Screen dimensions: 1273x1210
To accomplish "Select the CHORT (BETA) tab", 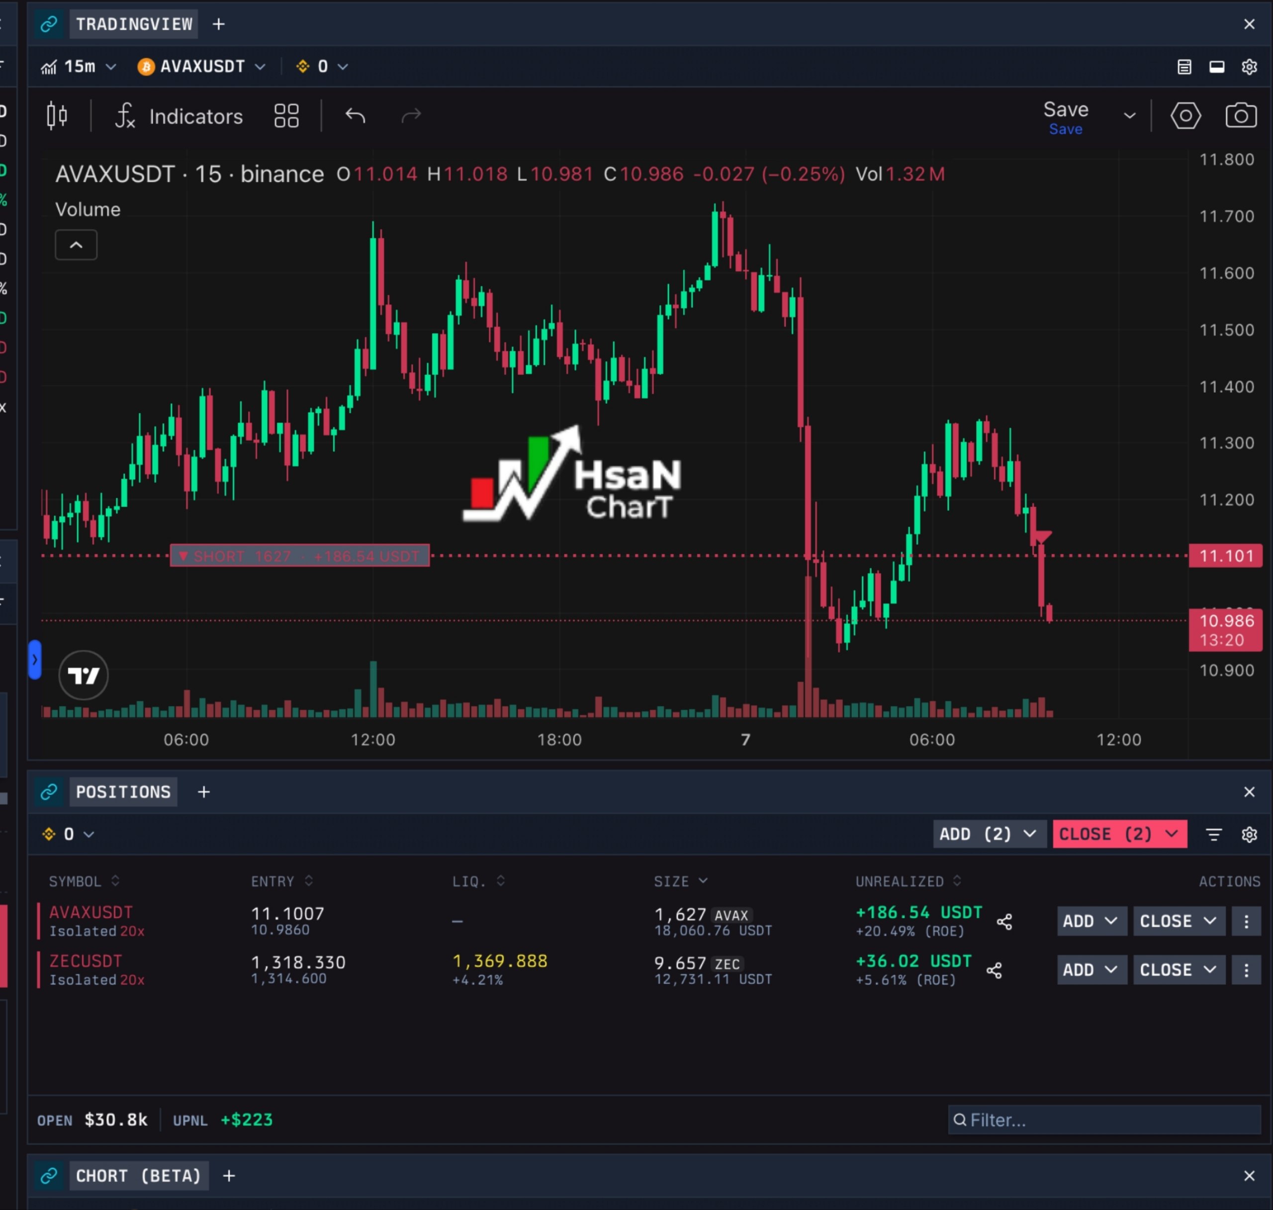I will point(138,1176).
